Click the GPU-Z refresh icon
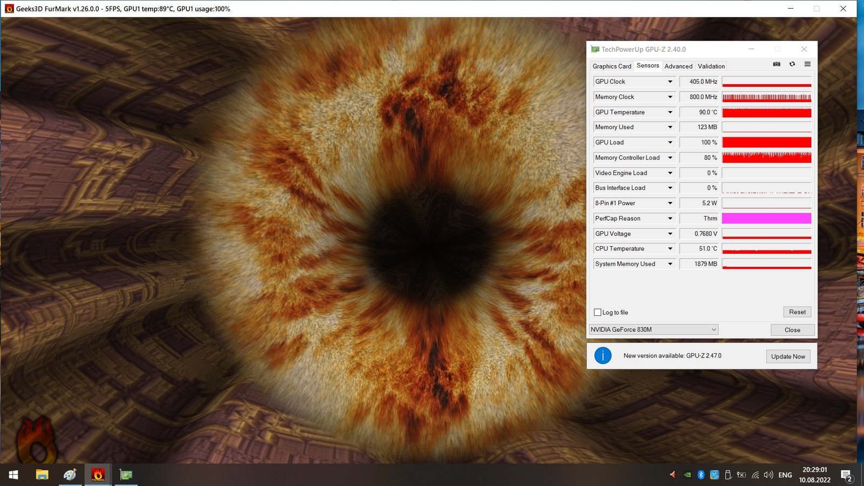864x486 pixels. click(x=792, y=64)
